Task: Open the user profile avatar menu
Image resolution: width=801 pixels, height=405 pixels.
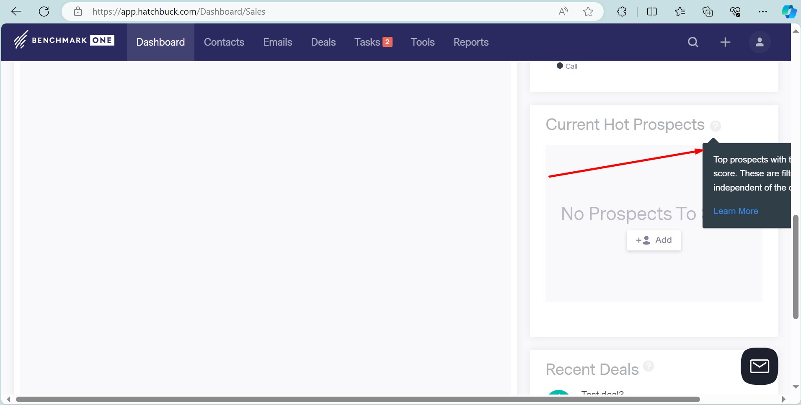Action: [760, 42]
